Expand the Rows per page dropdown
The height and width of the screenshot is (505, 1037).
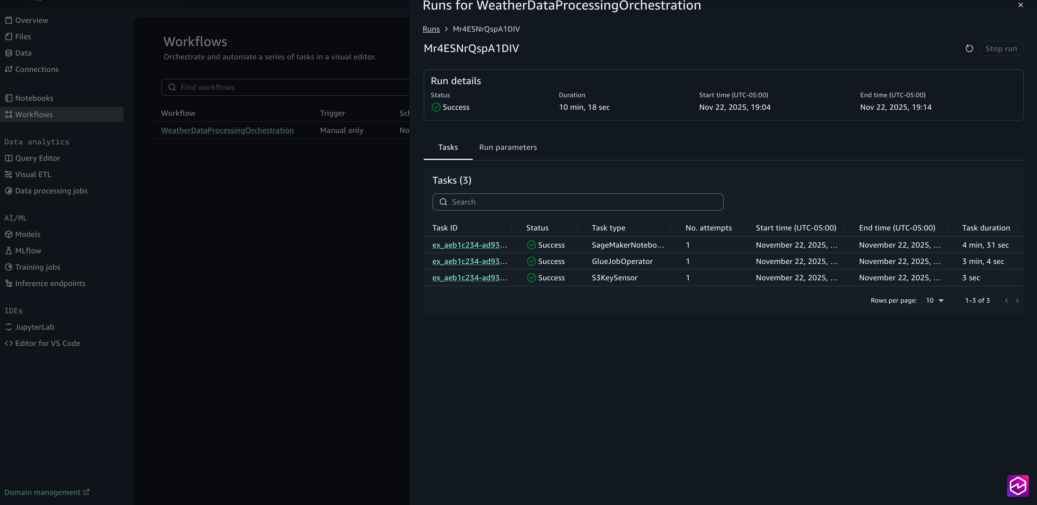point(935,300)
